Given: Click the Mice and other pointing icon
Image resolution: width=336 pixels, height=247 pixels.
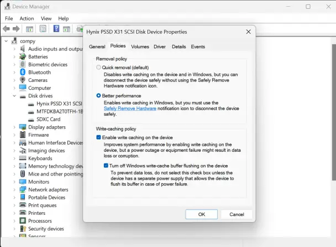Looking at the screenshot, I should pos(23,174).
